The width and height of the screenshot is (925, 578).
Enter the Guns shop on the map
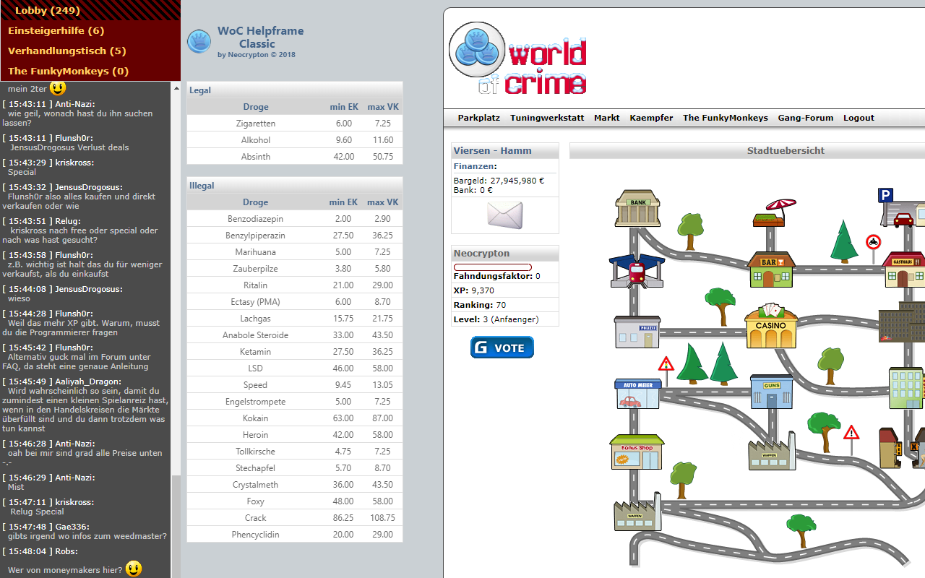tap(770, 390)
